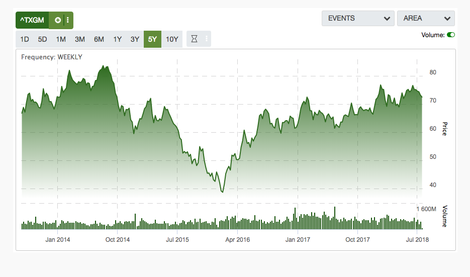Select the 1Y time range
470x277 pixels.
click(117, 39)
